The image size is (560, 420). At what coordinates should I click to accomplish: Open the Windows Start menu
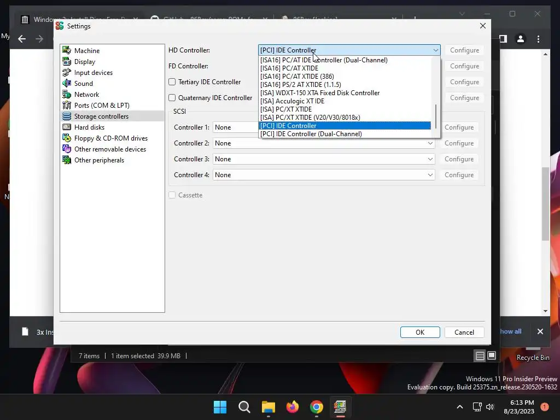point(220,407)
